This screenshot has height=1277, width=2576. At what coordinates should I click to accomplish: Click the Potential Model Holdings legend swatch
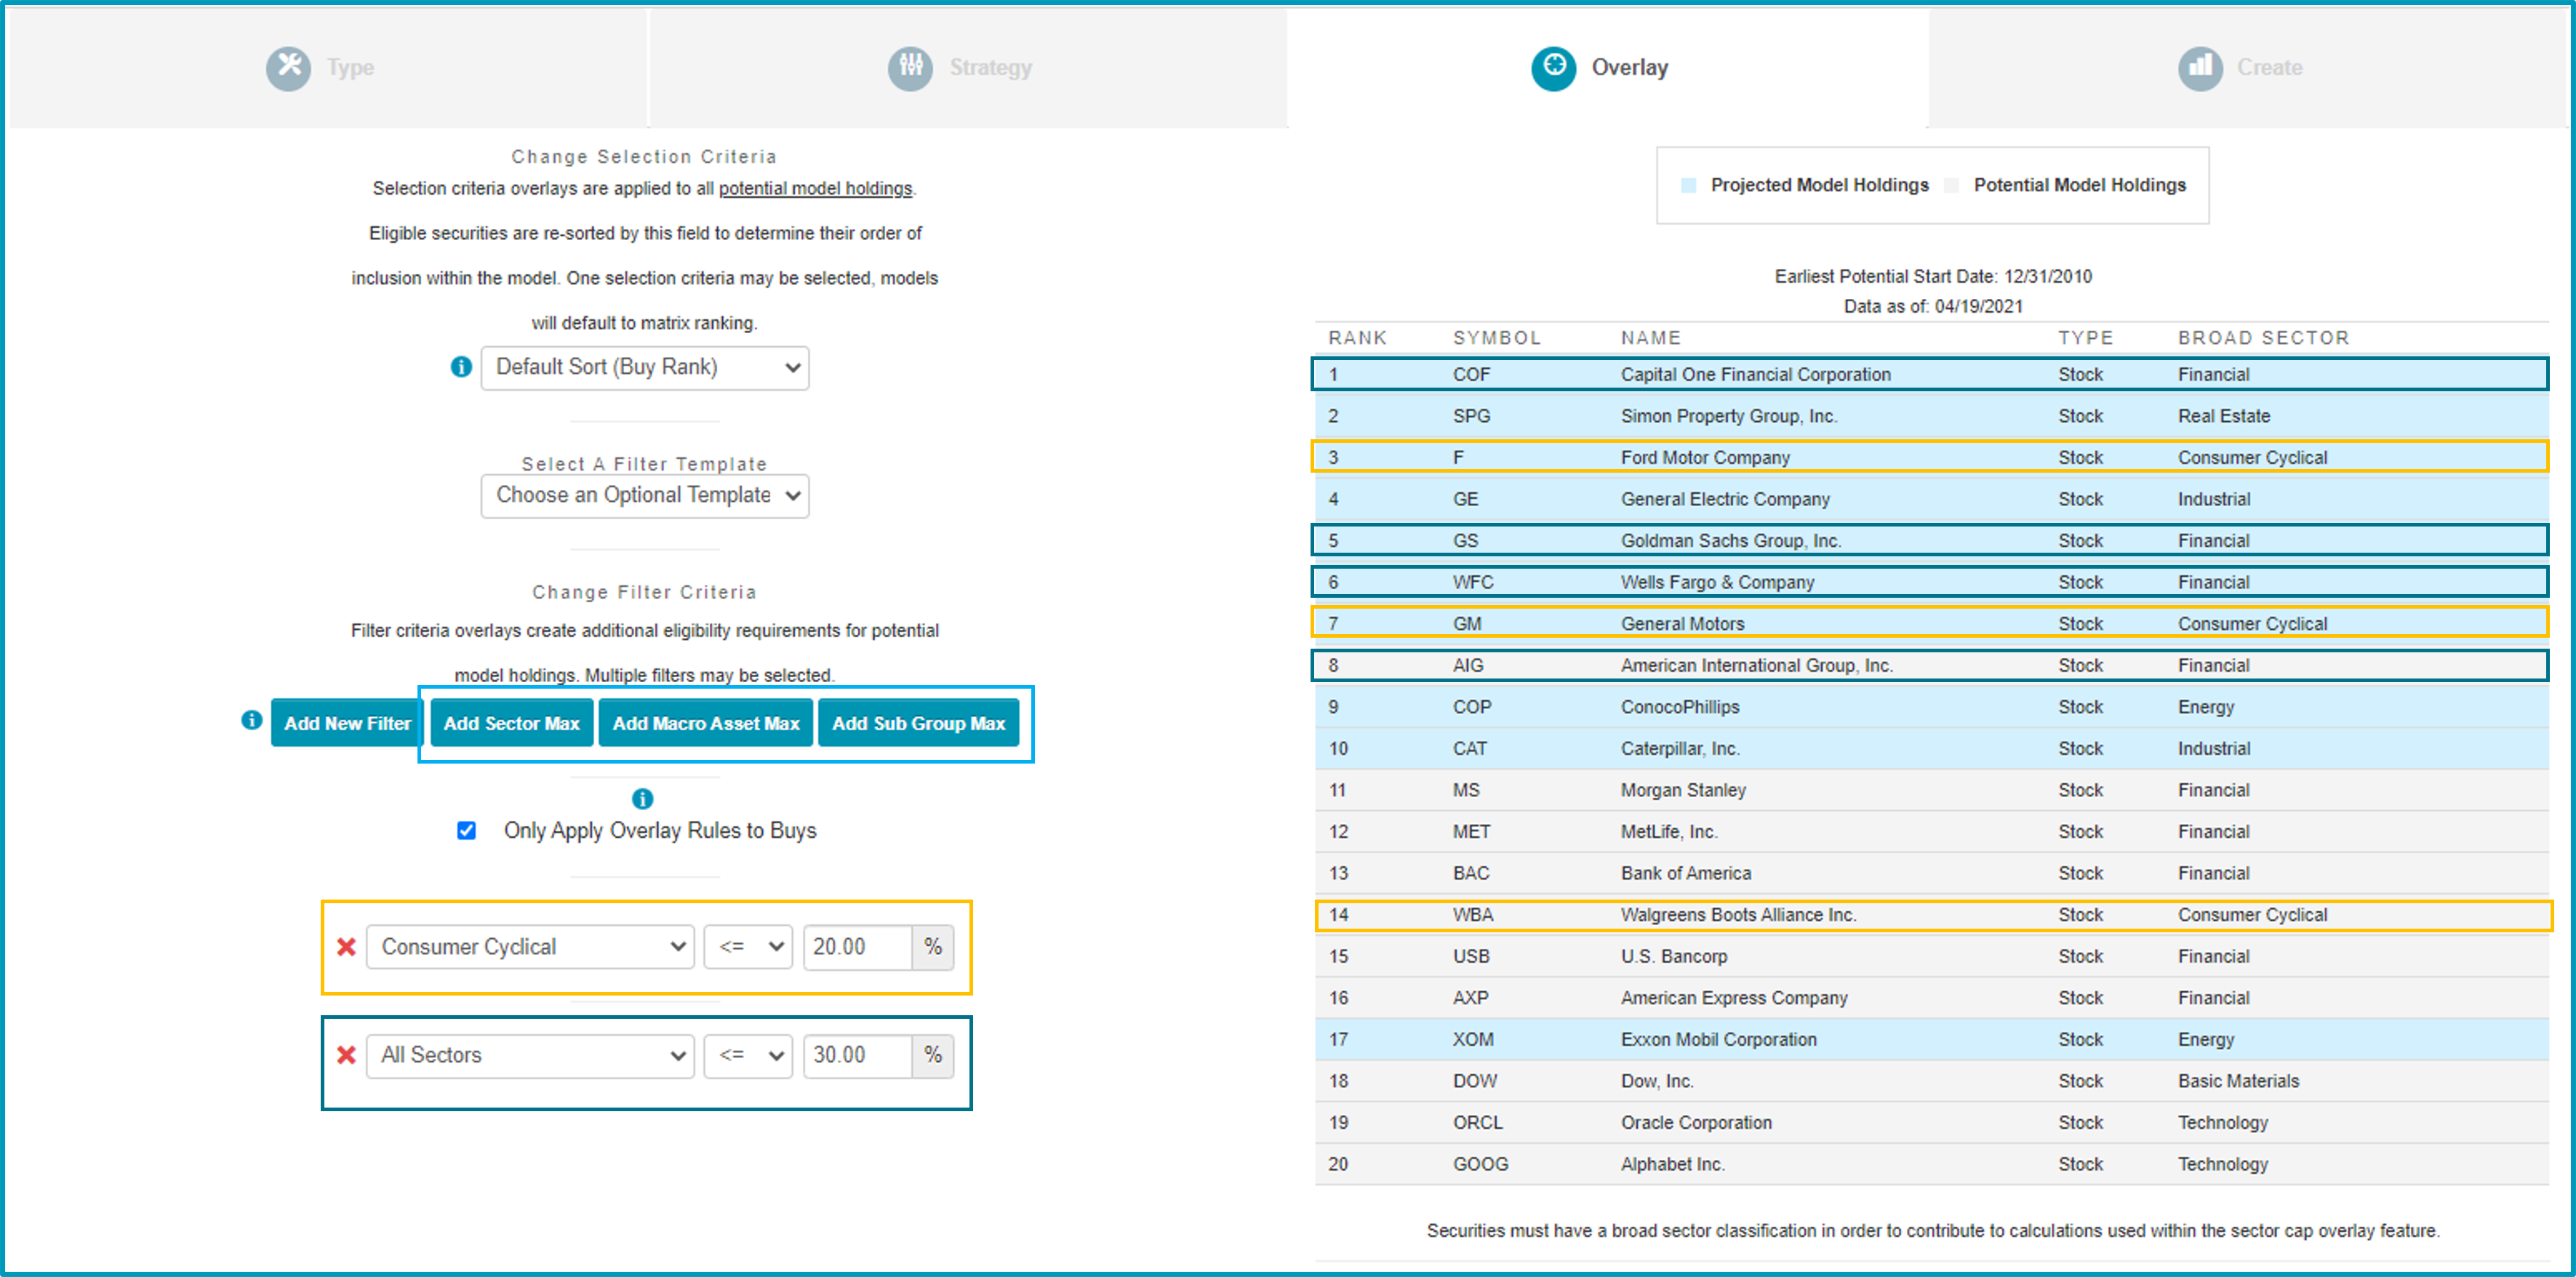(x=1952, y=185)
